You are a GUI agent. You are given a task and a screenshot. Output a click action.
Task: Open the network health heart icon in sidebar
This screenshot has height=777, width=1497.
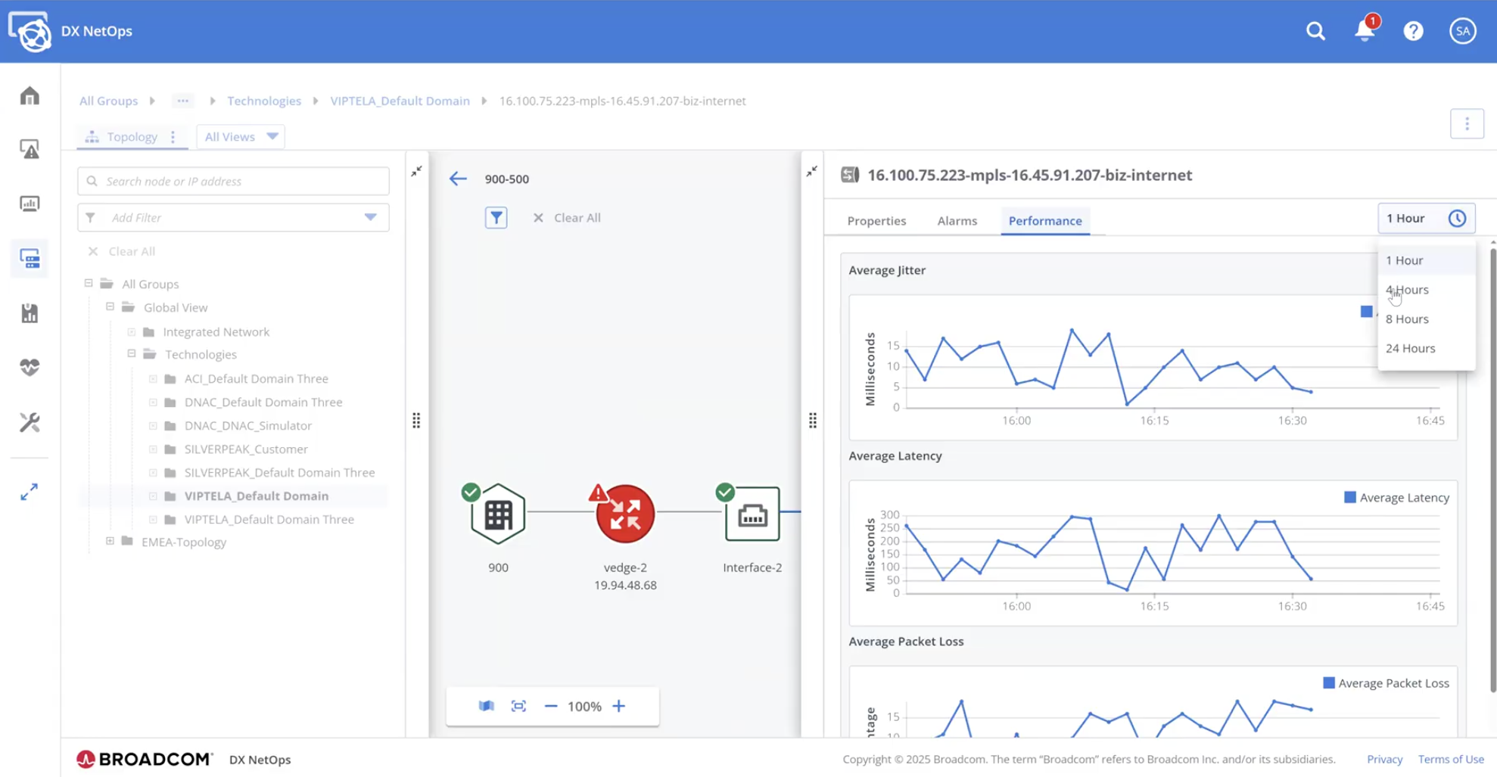[29, 367]
